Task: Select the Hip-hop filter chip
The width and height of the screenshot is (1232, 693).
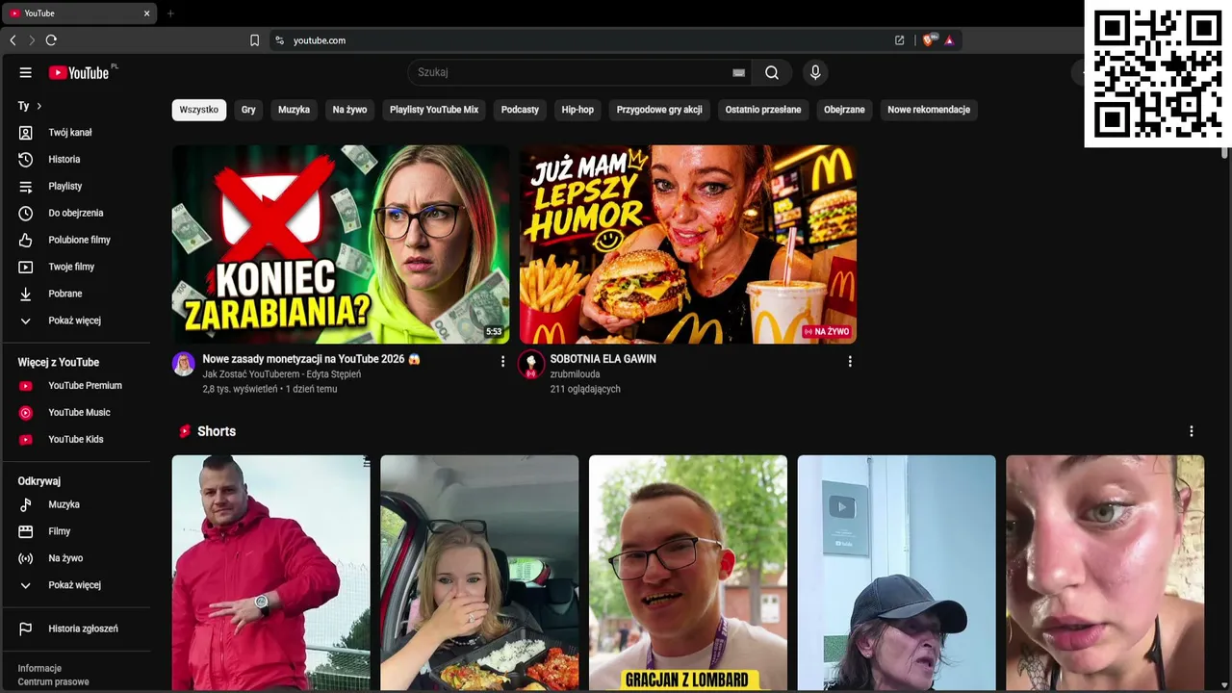Action: coord(577,110)
